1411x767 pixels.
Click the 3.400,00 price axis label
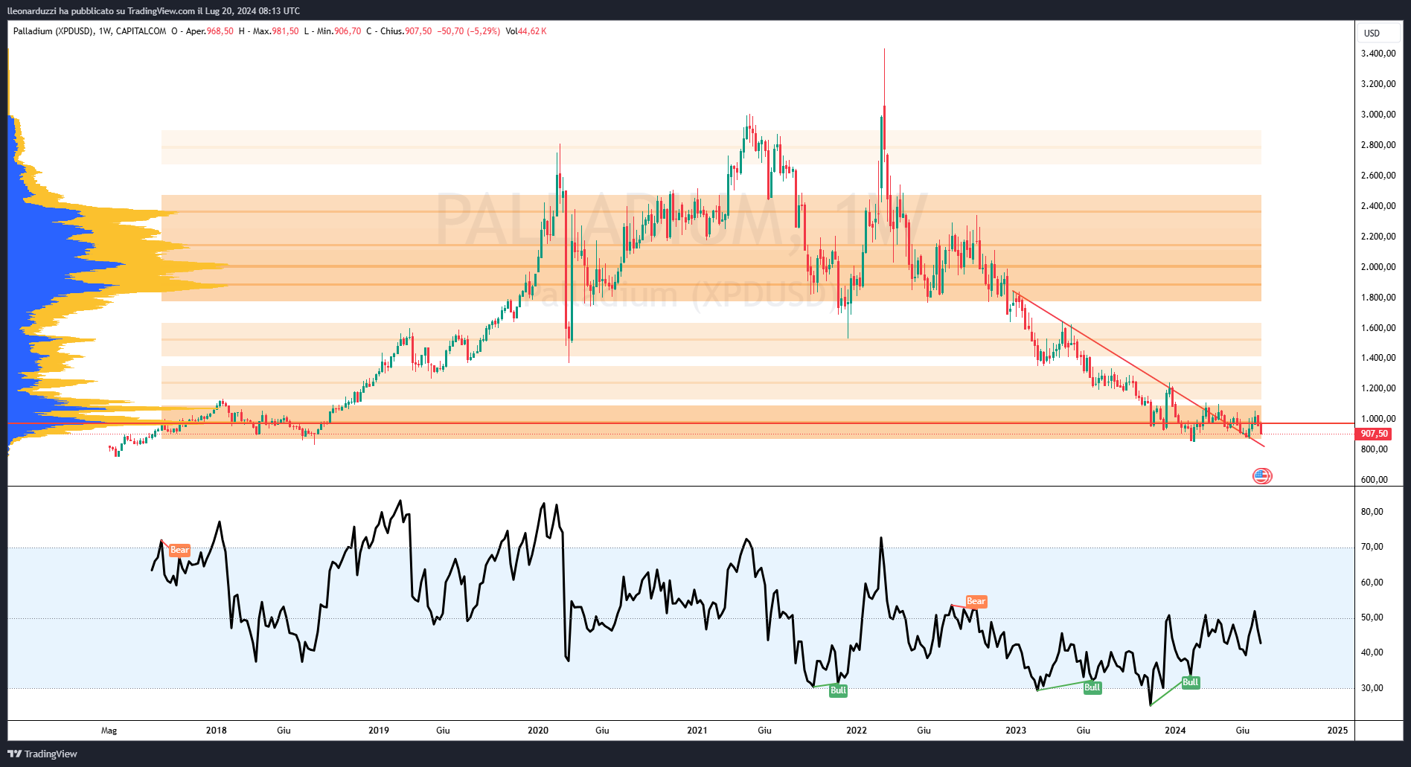pos(1378,54)
